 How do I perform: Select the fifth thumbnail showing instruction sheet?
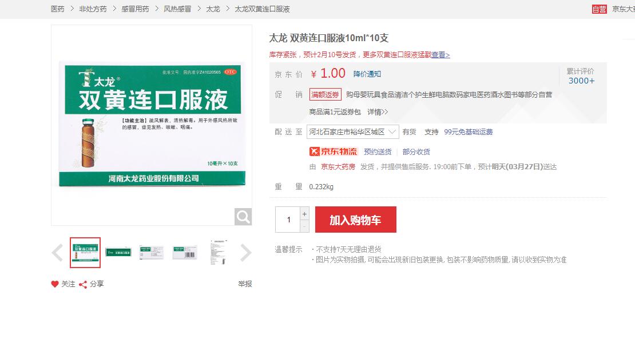[x=219, y=253]
